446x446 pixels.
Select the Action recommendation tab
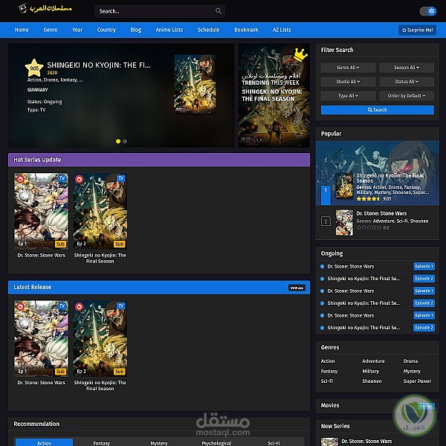pyautogui.click(x=44, y=442)
